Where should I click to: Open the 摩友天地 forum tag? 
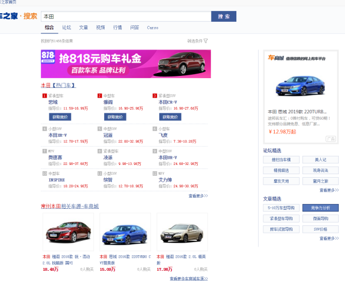click(281, 181)
